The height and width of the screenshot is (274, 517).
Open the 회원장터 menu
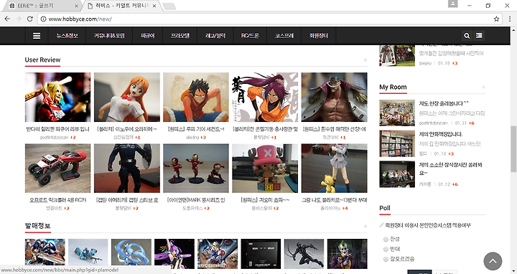tap(319, 36)
